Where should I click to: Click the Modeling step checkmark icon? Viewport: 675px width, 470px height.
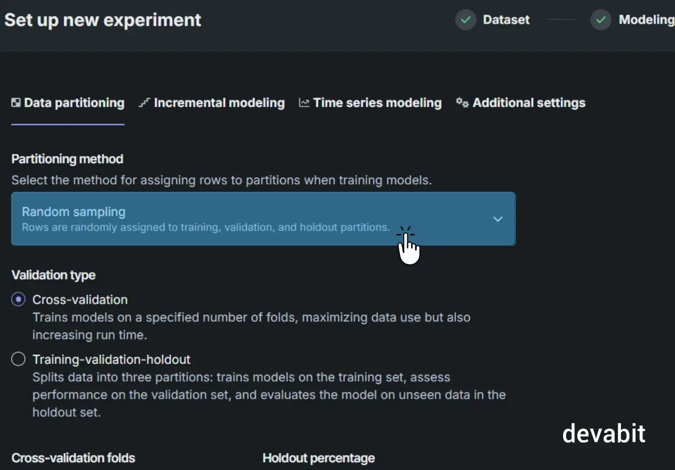pos(601,20)
